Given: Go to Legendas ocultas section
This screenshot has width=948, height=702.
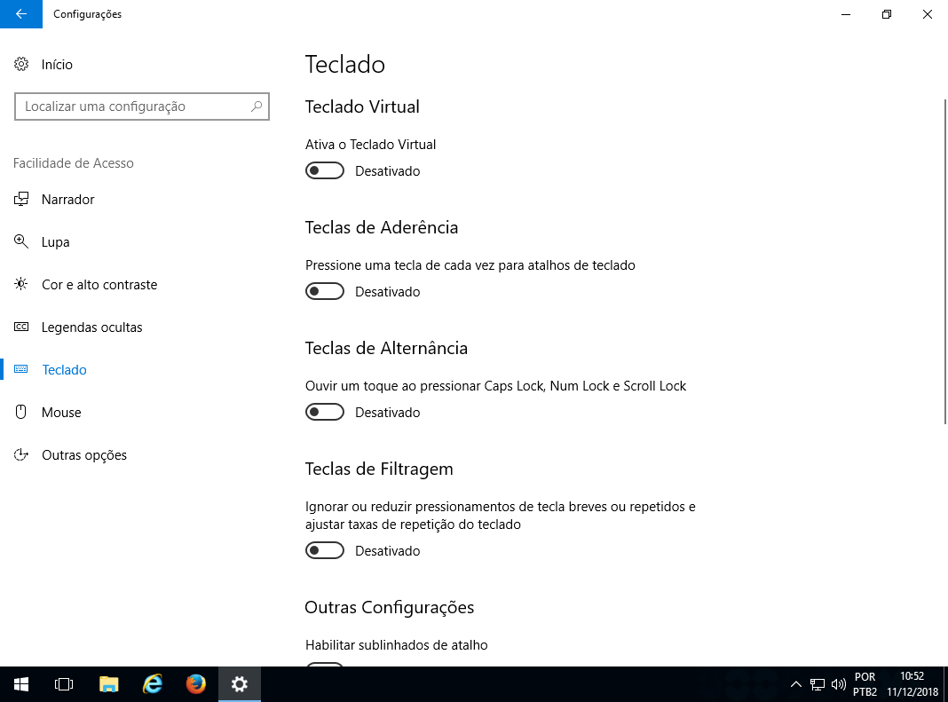Looking at the screenshot, I should tap(91, 327).
